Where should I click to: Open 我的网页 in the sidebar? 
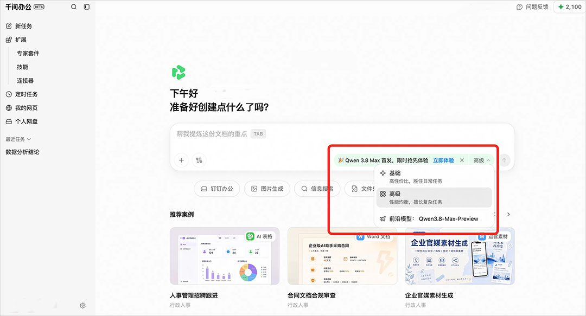(x=22, y=108)
